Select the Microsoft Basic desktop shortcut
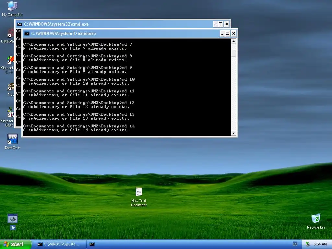 point(8,117)
